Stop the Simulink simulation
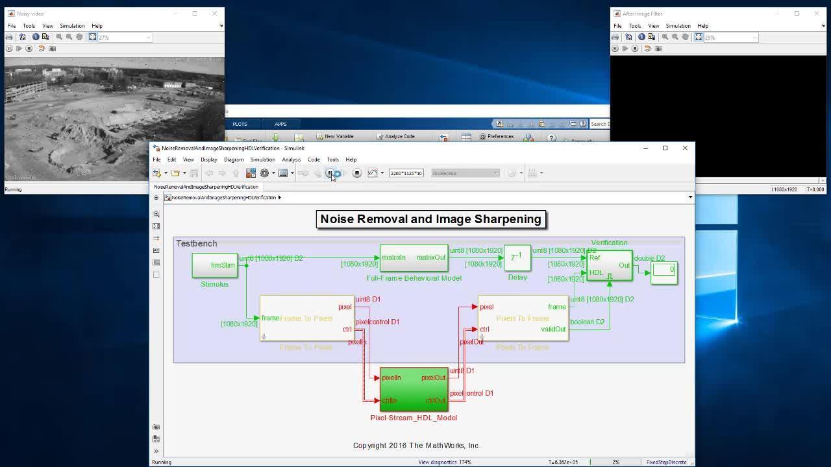Screen dimensions: 831x467 [x=356, y=173]
